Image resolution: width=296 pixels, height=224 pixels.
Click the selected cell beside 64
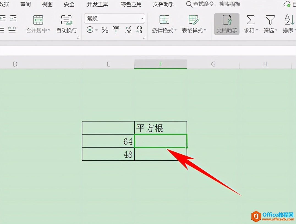[161, 141]
